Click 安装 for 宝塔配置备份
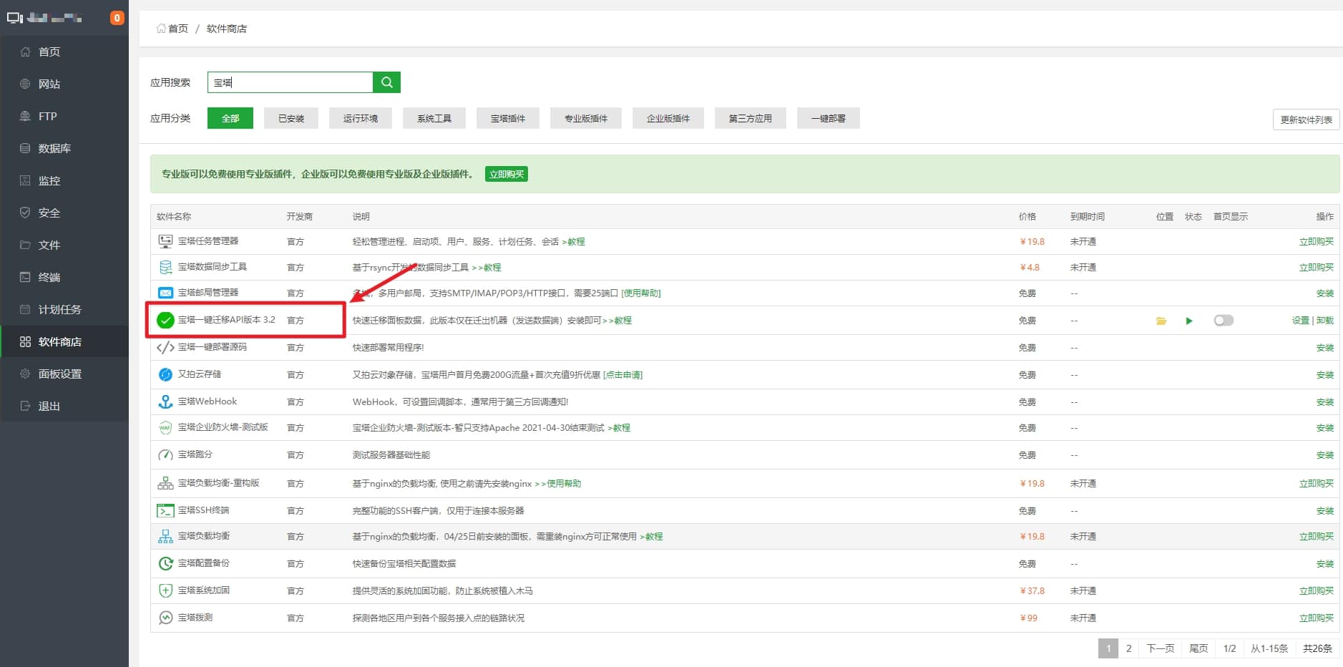The image size is (1343, 667). (x=1325, y=564)
